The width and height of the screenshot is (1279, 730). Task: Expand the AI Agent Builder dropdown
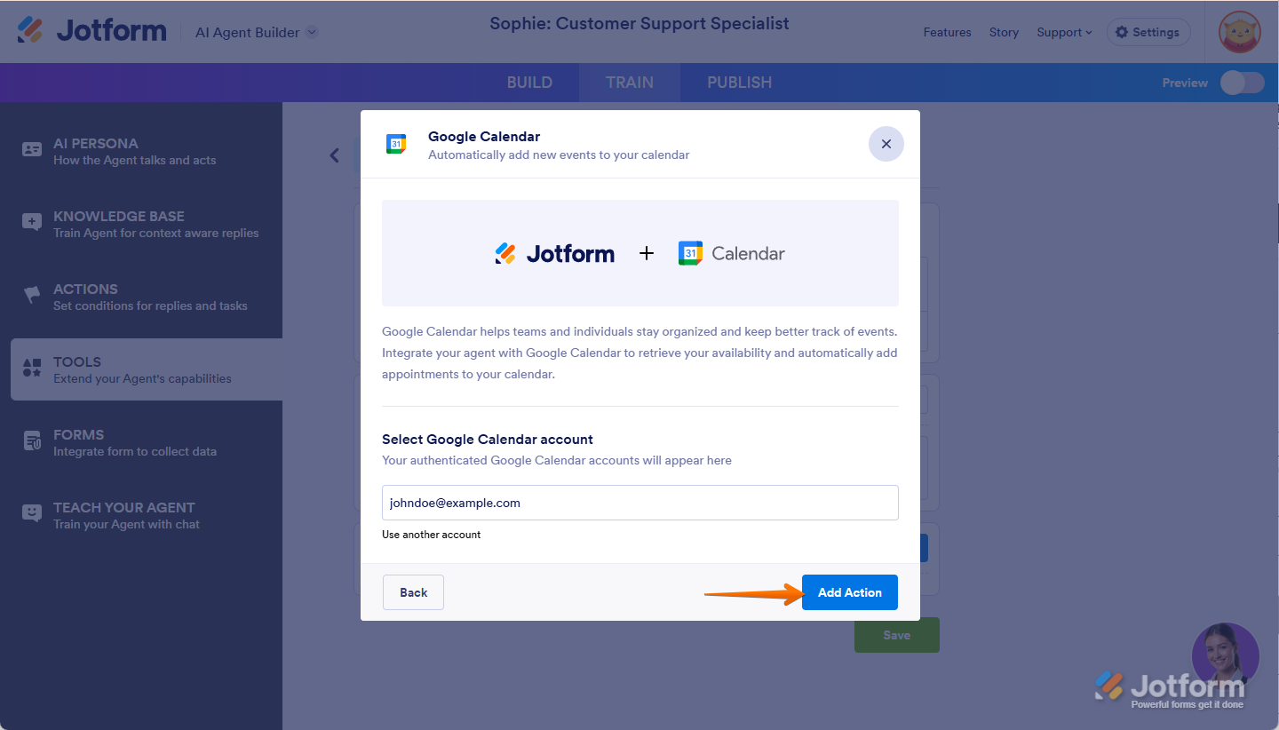pos(312,33)
